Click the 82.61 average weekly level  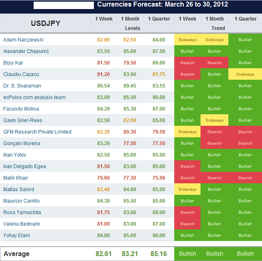[x=103, y=254]
